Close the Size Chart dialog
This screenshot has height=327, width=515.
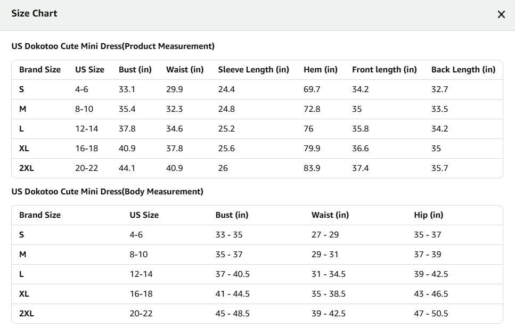coord(501,14)
